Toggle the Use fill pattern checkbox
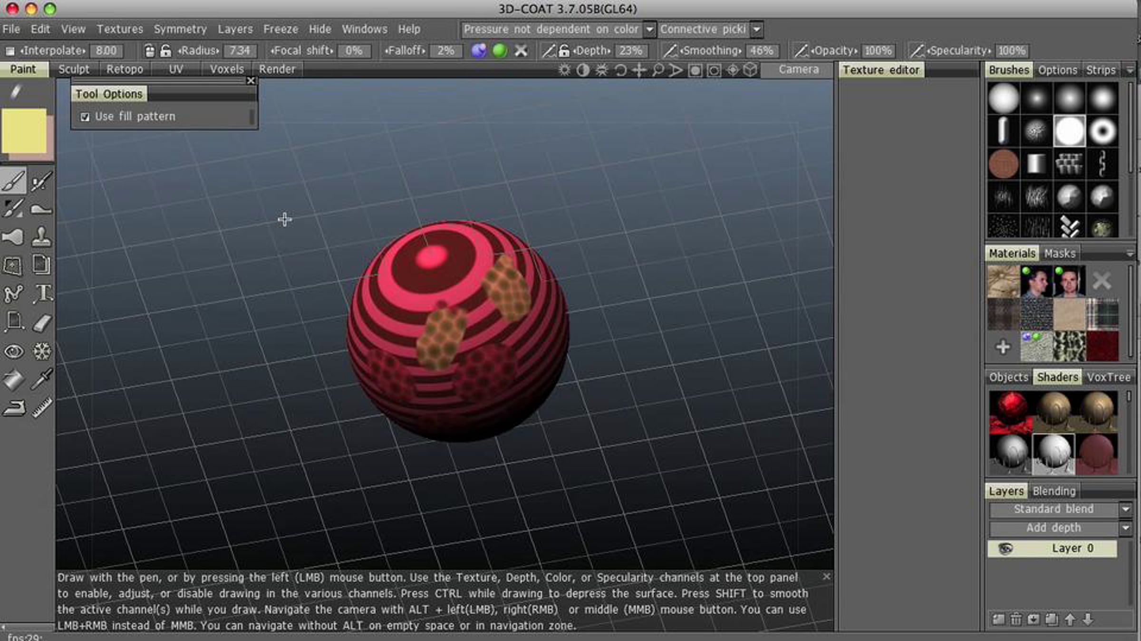The image size is (1141, 641). (x=85, y=117)
